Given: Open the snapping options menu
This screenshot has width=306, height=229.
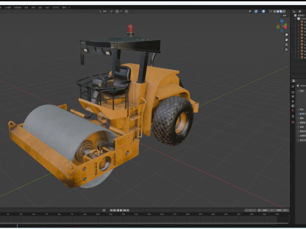Looking at the screenshot, I should point(121,11).
